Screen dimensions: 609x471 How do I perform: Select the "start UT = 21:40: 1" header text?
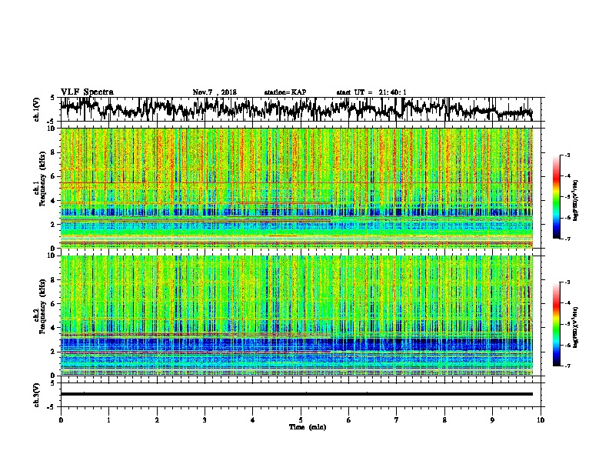pos(371,92)
